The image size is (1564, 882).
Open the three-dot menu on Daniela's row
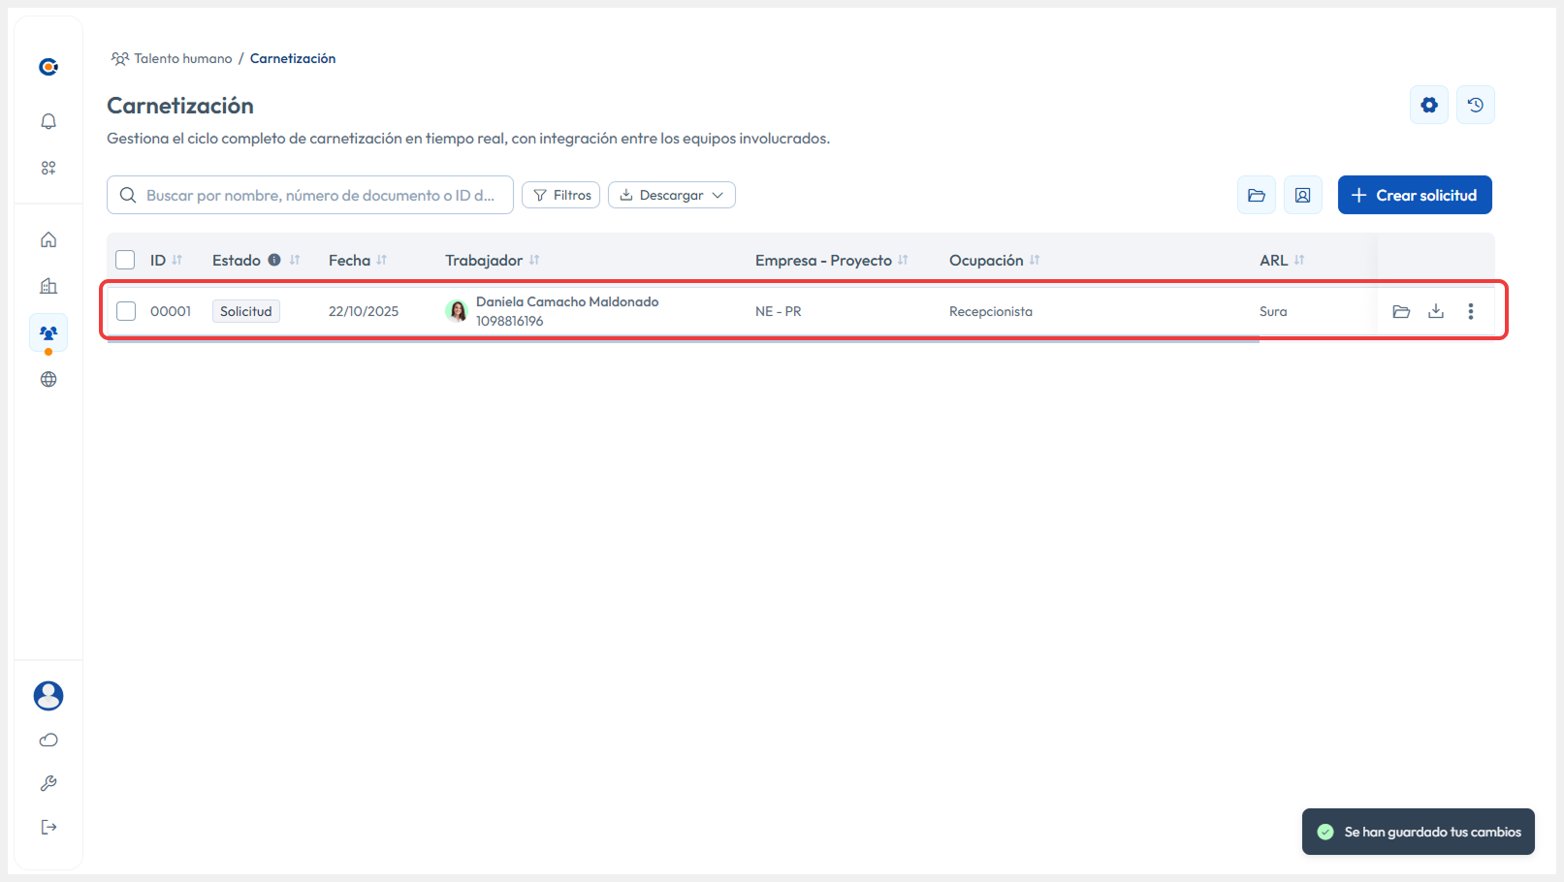click(1471, 311)
